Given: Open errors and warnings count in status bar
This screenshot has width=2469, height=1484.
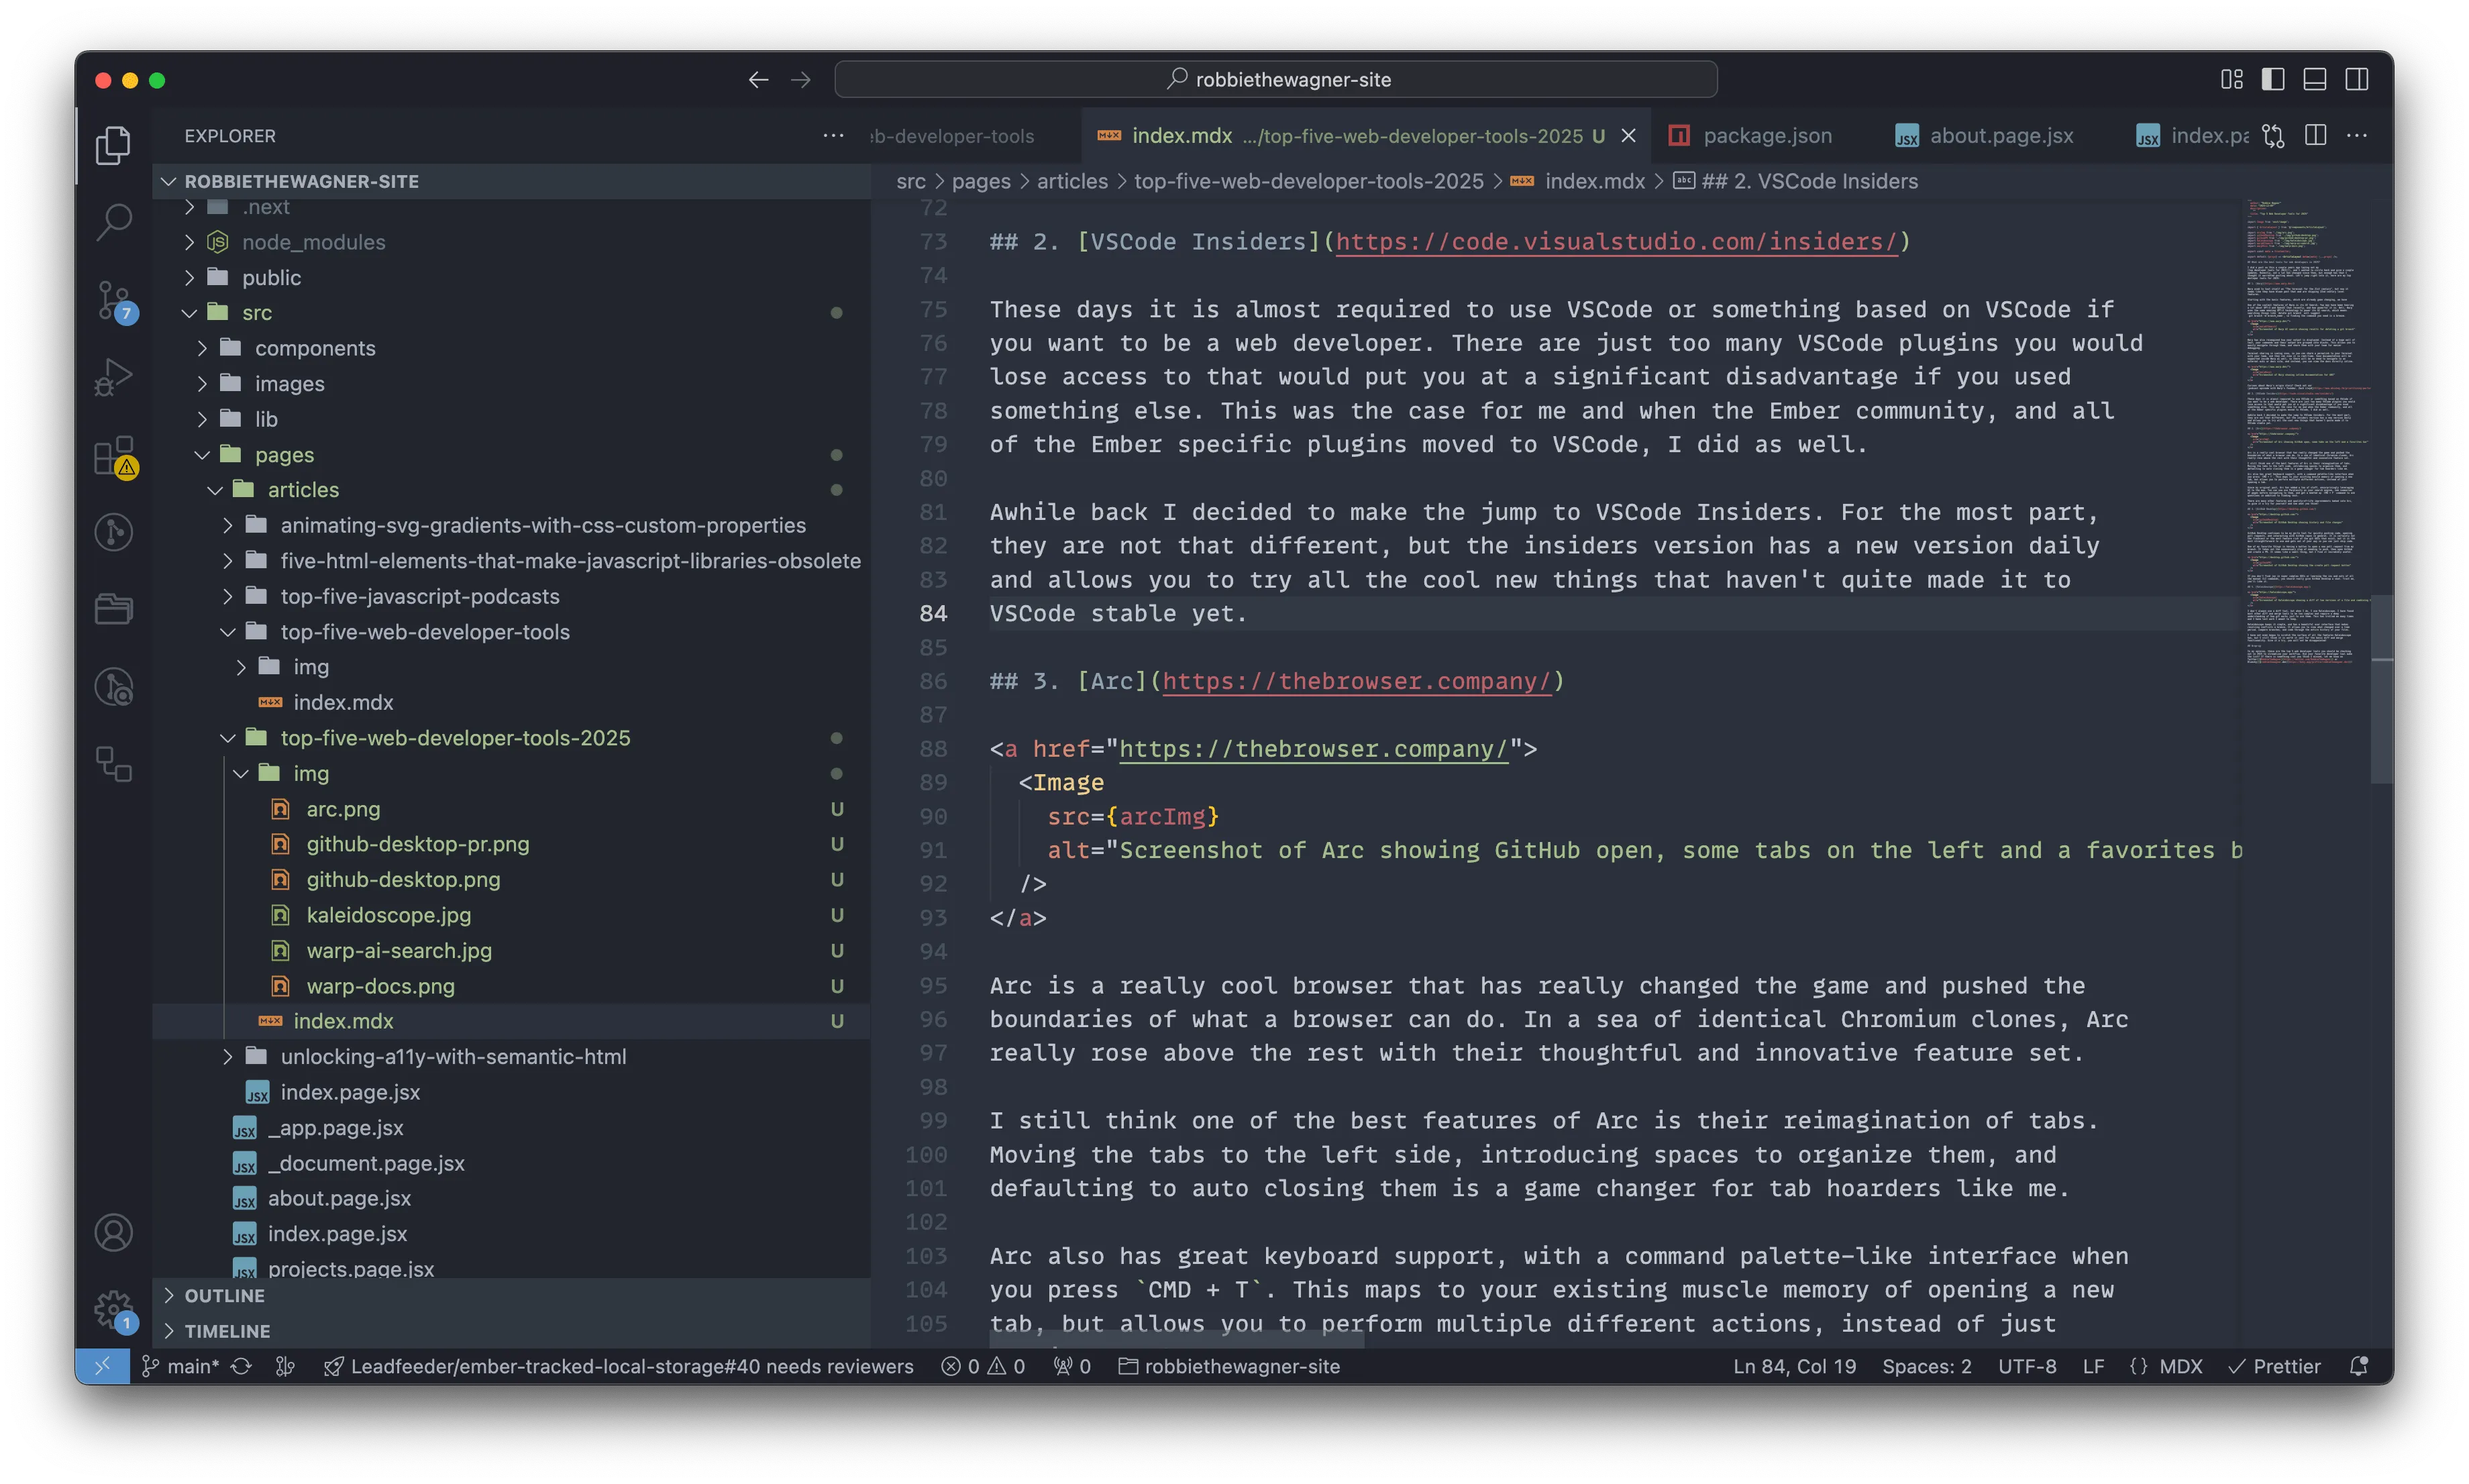Looking at the screenshot, I should (983, 1366).
